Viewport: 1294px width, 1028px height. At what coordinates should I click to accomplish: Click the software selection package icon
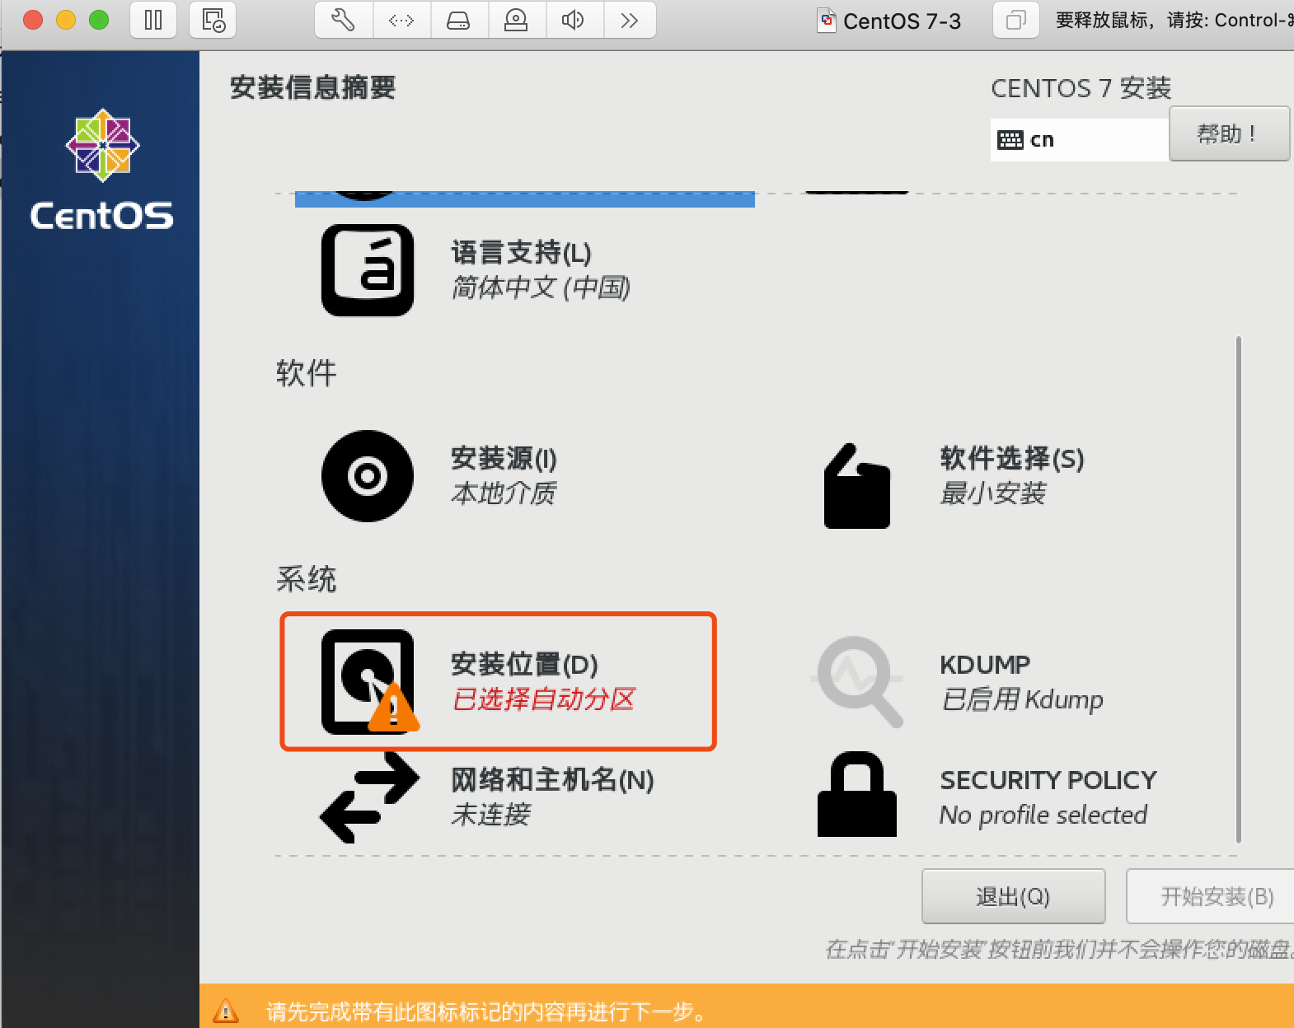pyautogui.click(x=857, y=486)
